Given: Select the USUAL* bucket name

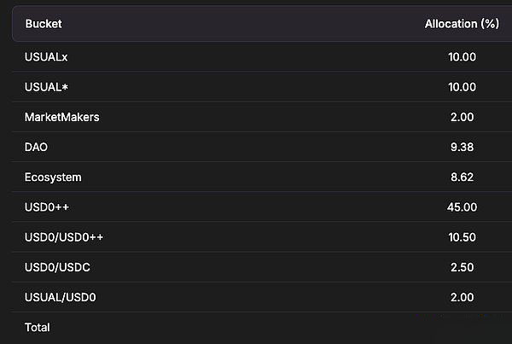Looking at the screenshot, I should [47, 87].
